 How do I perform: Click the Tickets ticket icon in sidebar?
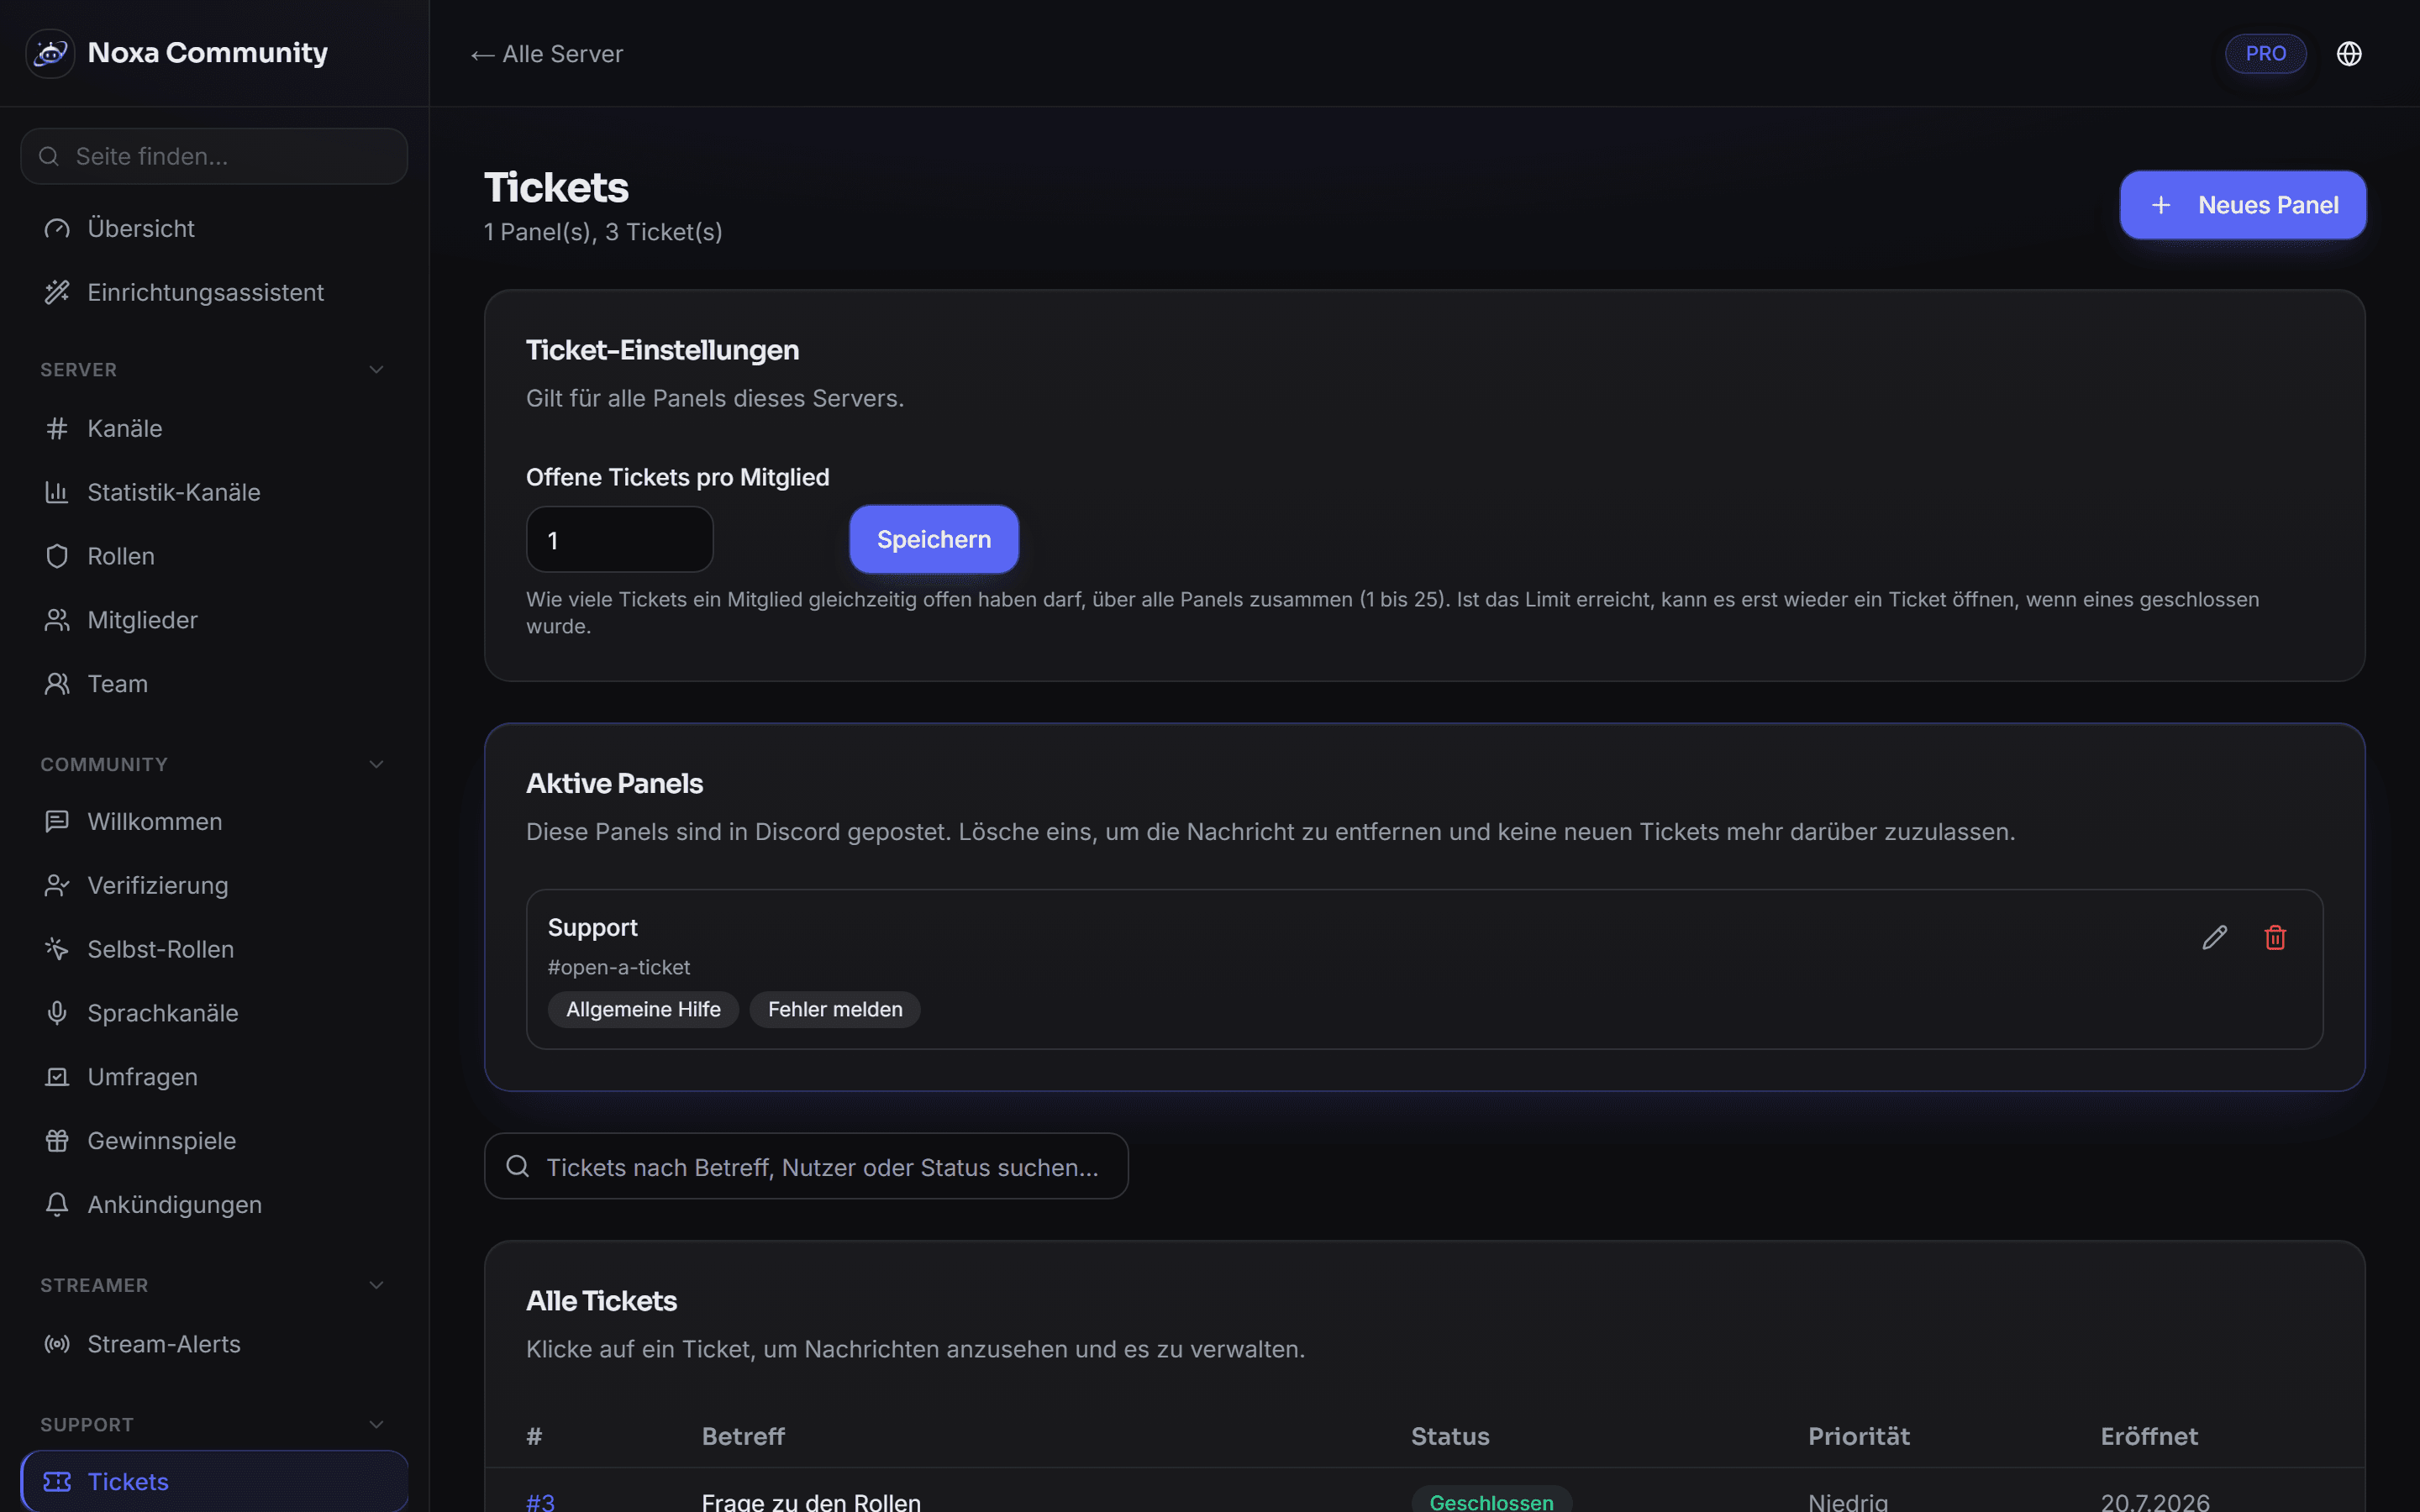pos(57,1482)
